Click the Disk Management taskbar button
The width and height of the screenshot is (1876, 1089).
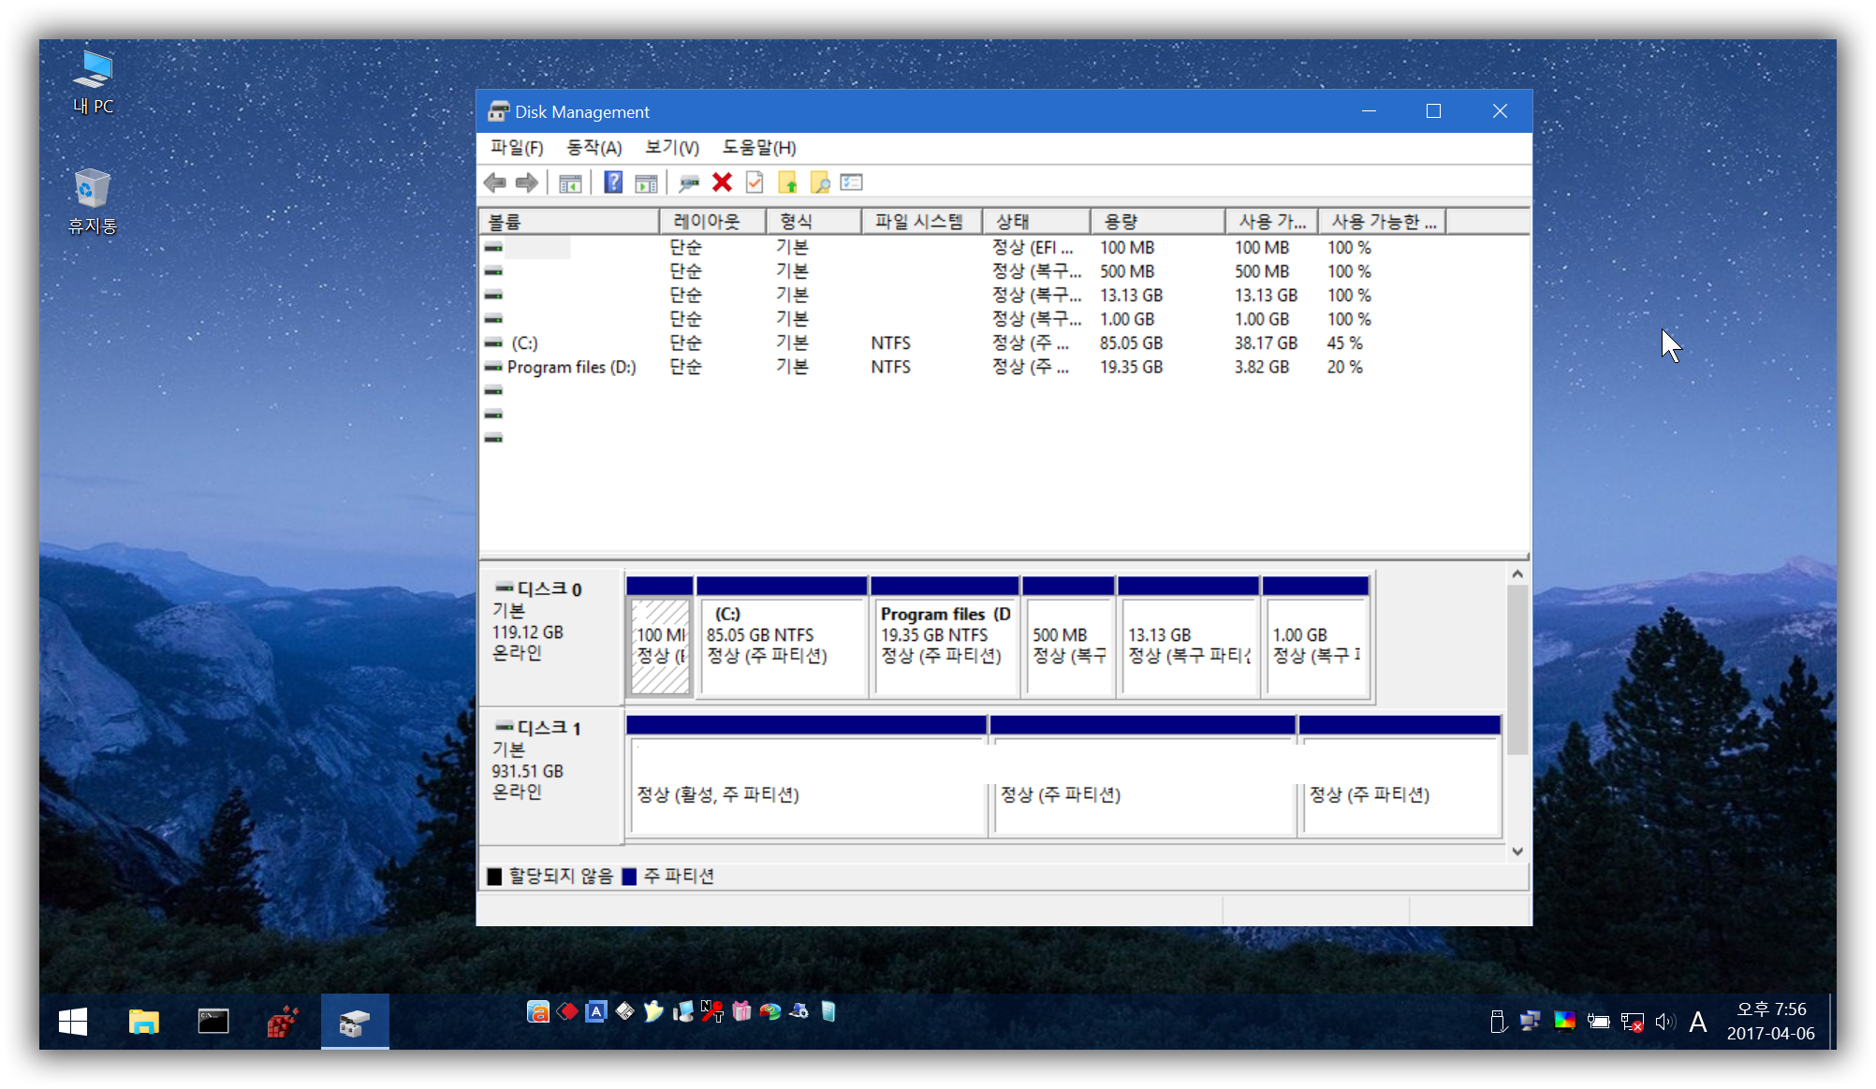355,1022
